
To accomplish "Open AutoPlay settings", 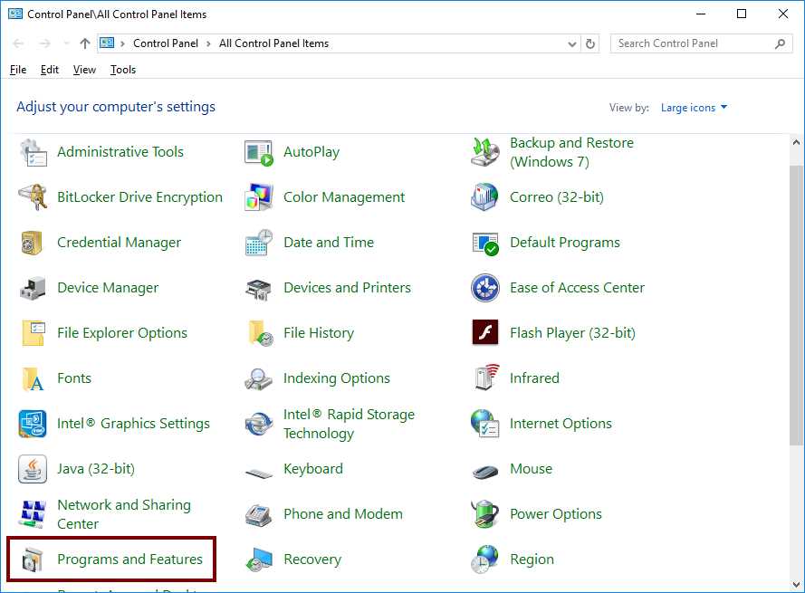I will tap(313, 151).
